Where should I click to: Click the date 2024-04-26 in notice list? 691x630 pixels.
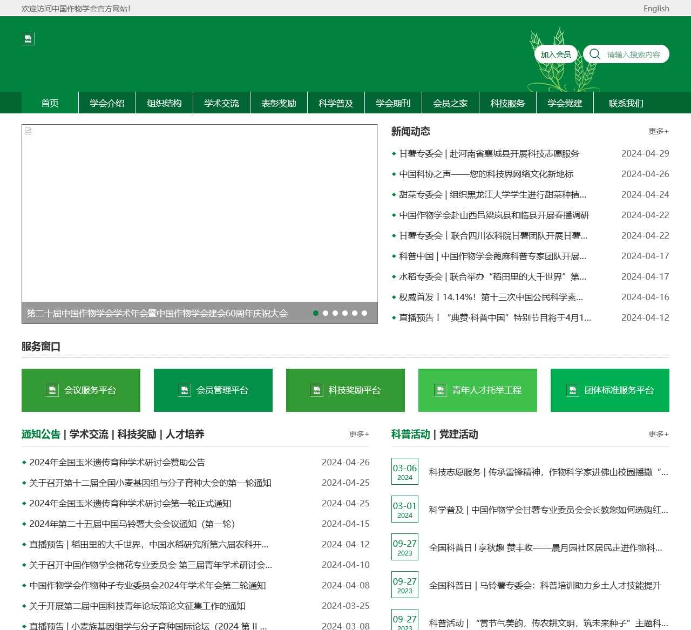pos(345,462)
